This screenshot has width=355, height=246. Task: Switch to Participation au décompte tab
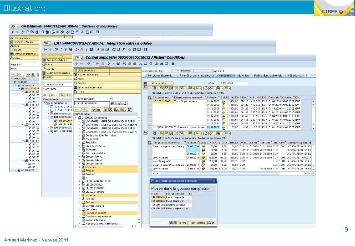[x=268, y=76]
